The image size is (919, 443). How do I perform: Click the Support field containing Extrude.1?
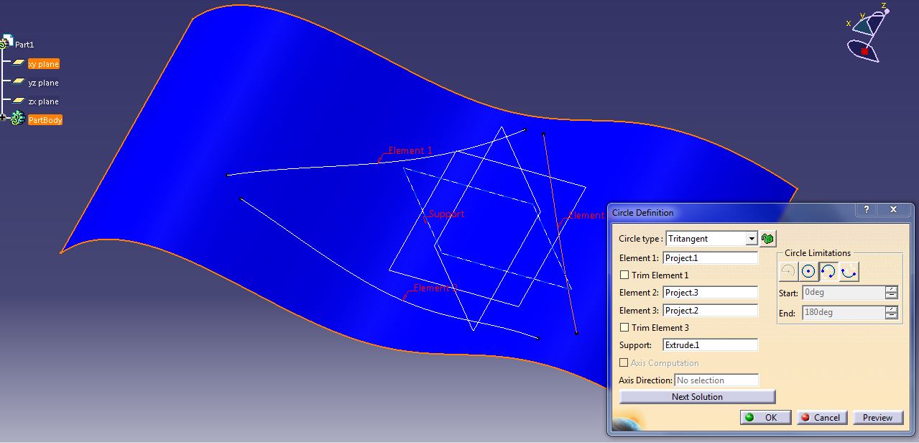710,345
